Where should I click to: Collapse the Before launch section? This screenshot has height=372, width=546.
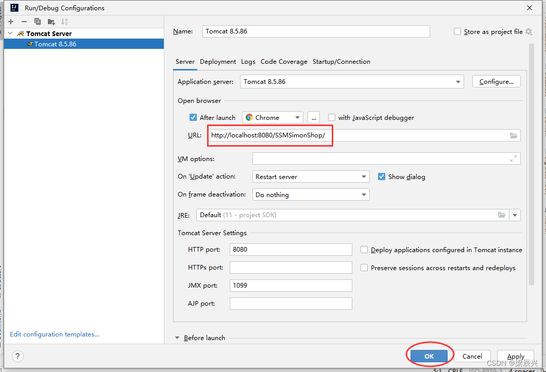[177, 338]
